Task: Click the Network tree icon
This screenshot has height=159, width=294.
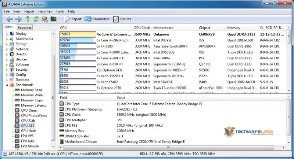Action: [12, 49]
